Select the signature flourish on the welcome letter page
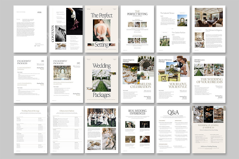Screen dimensions: 239x159 click(35, 46)
